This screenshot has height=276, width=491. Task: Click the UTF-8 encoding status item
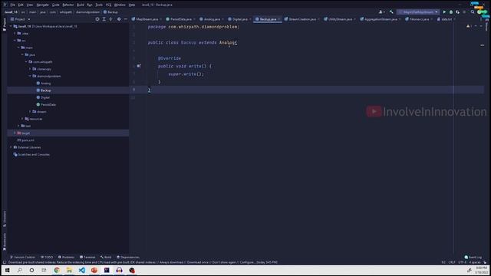click(x=462, y=262)
